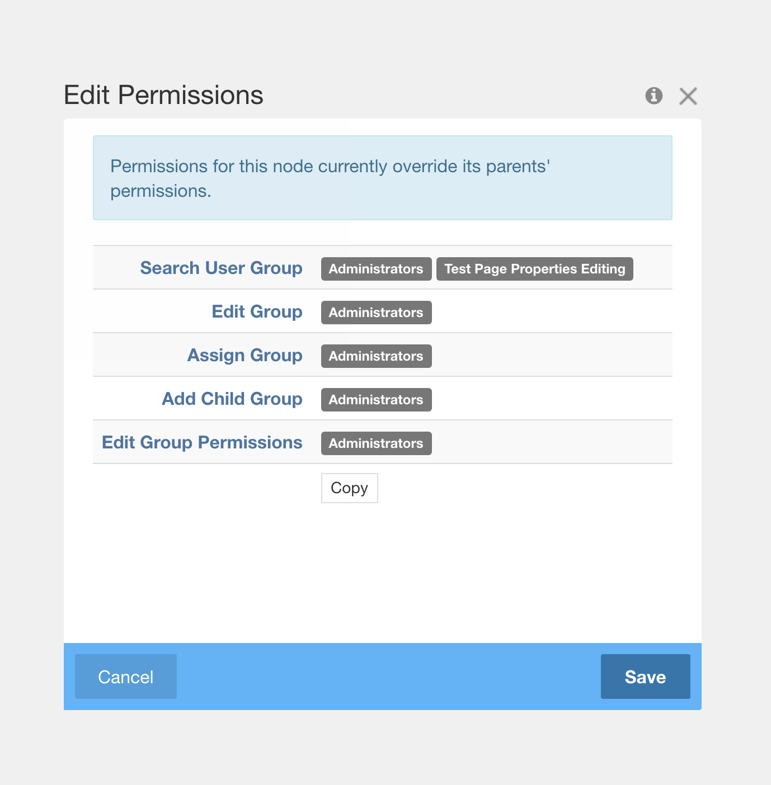This screenshot has height=785, width=771.
Task: Click the Edit Permissions dialog title
Action: (164, 95)
